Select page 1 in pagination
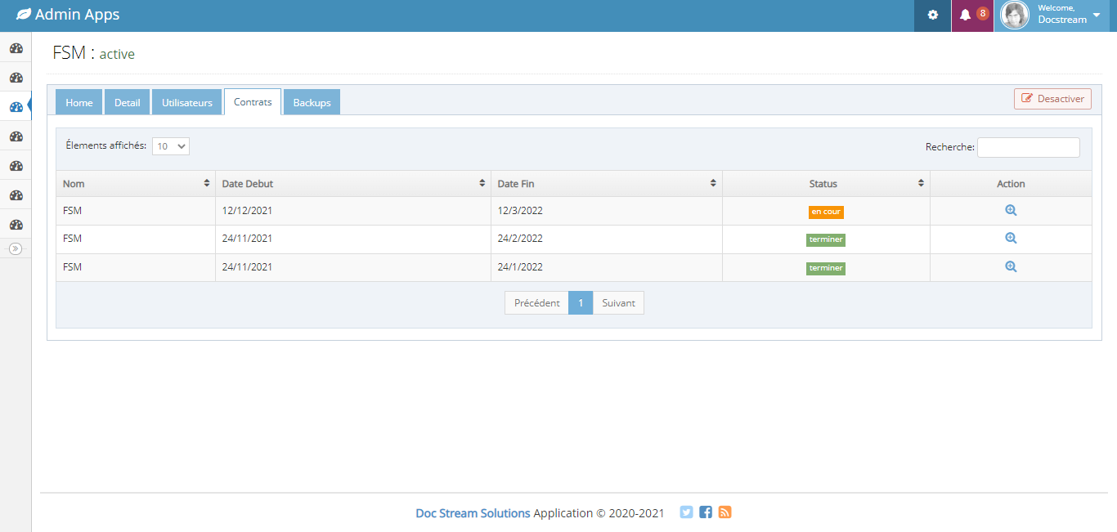The width and height of the screenshot is (1117, 532). point(581,303)
